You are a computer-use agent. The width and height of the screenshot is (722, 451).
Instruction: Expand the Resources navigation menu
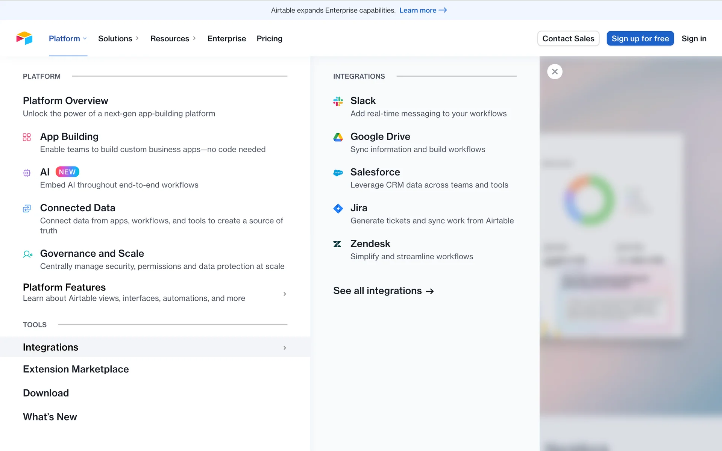[173, 39]
